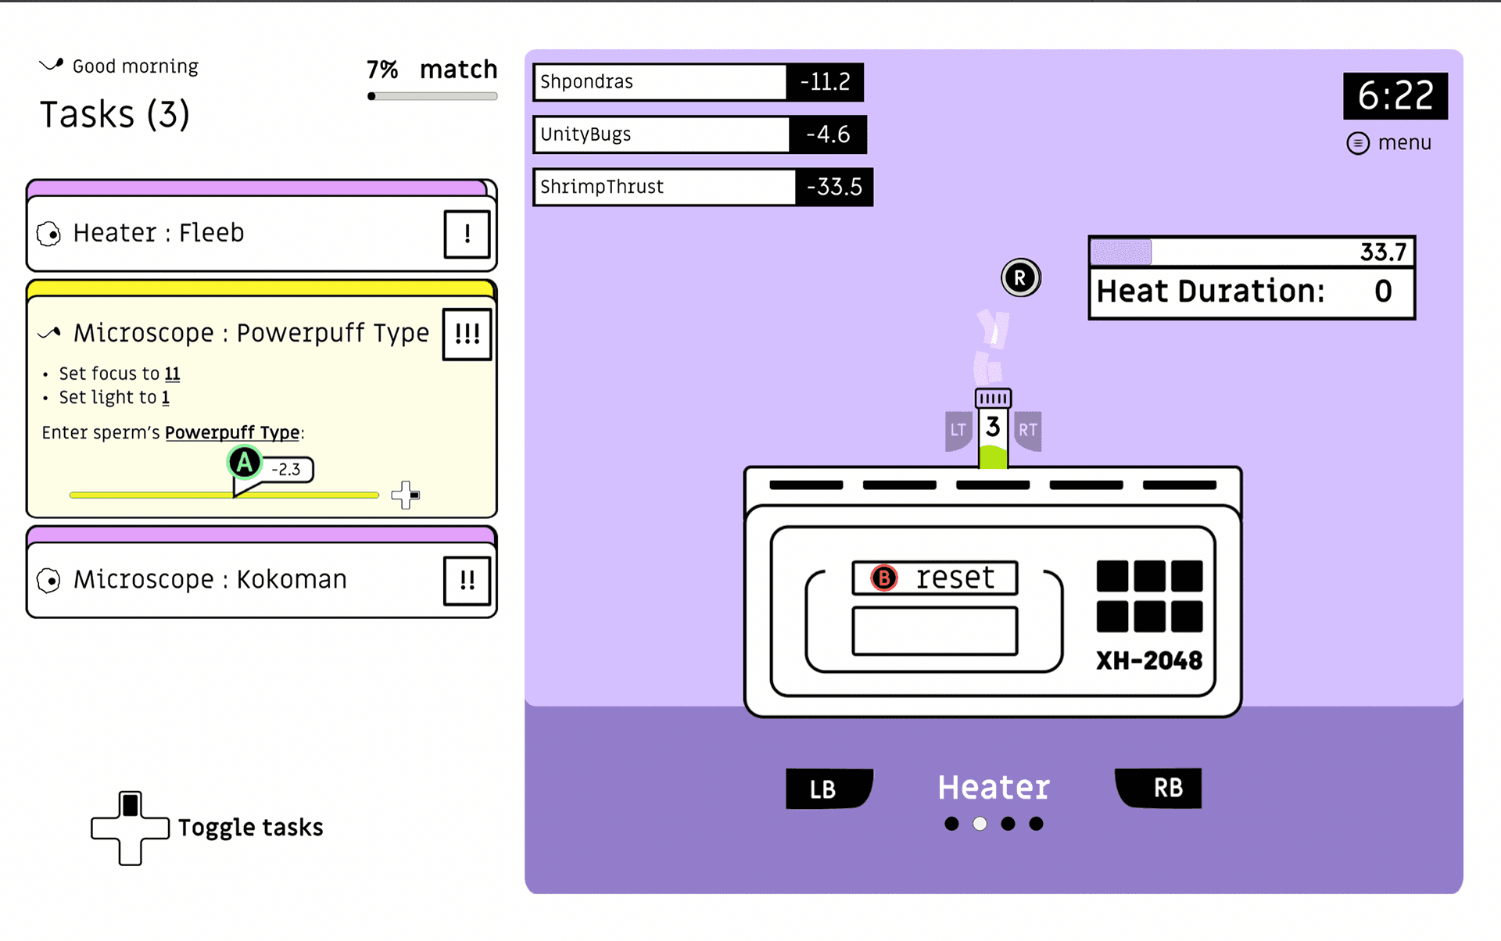Click the Heater : Fleeb task status icon
The width and height of the screenshot is (1501, 941).
click(48, 234)
